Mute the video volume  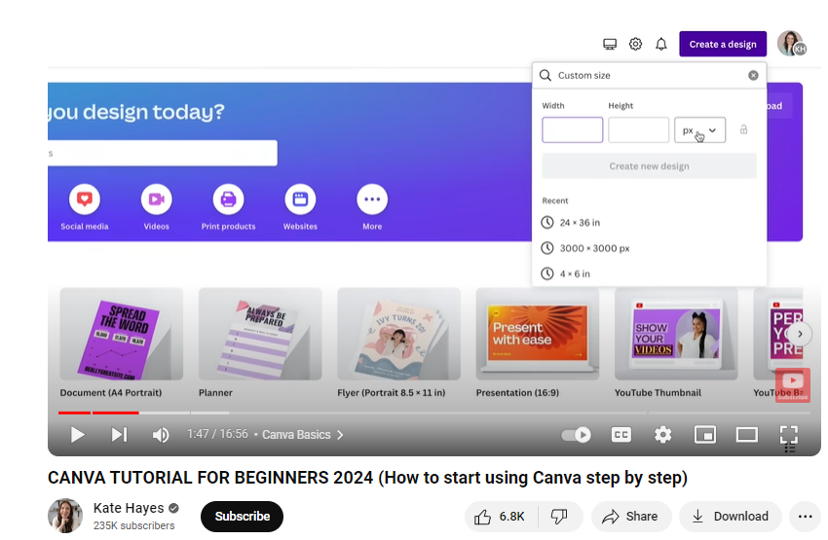coord(161,435)
